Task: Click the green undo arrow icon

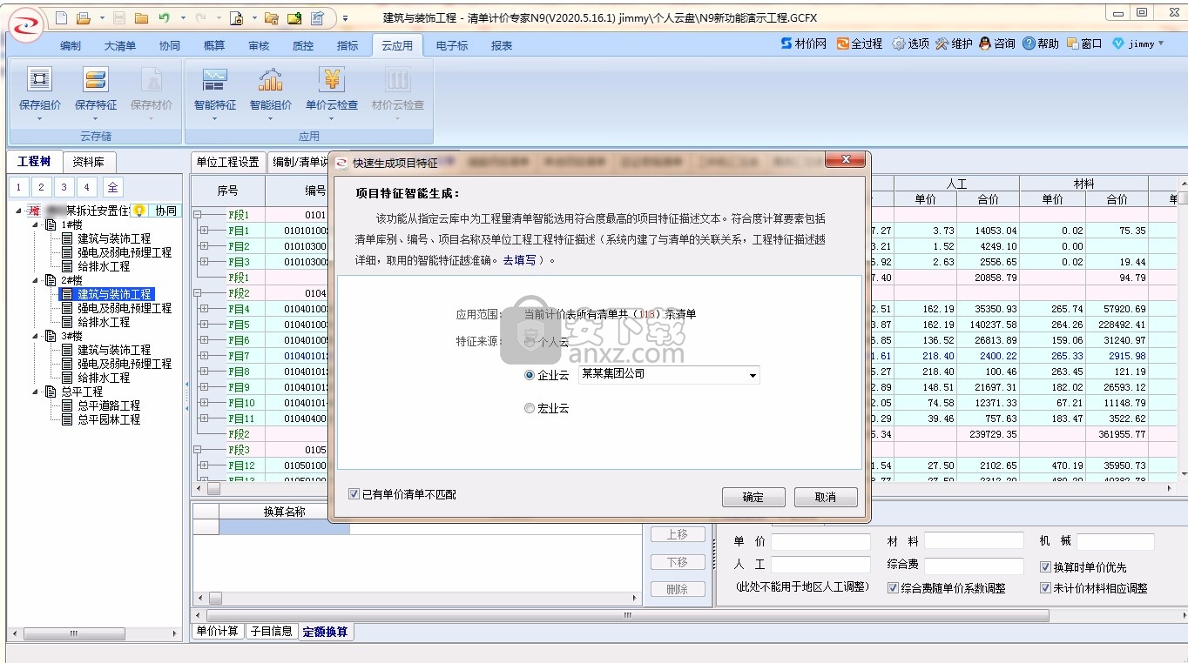Action: click(163, 17)
